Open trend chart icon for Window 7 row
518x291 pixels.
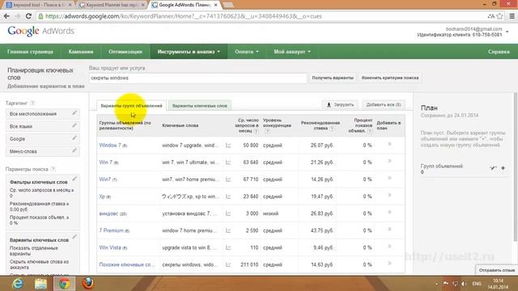(x=228, y=145)
